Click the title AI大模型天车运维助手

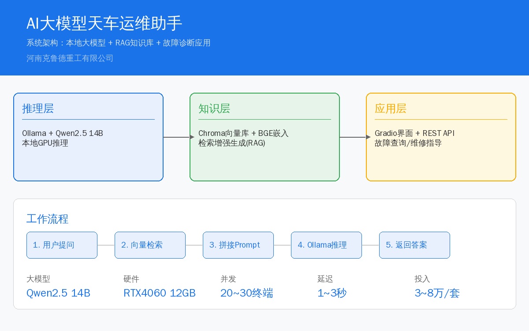[x=104, y=23]
